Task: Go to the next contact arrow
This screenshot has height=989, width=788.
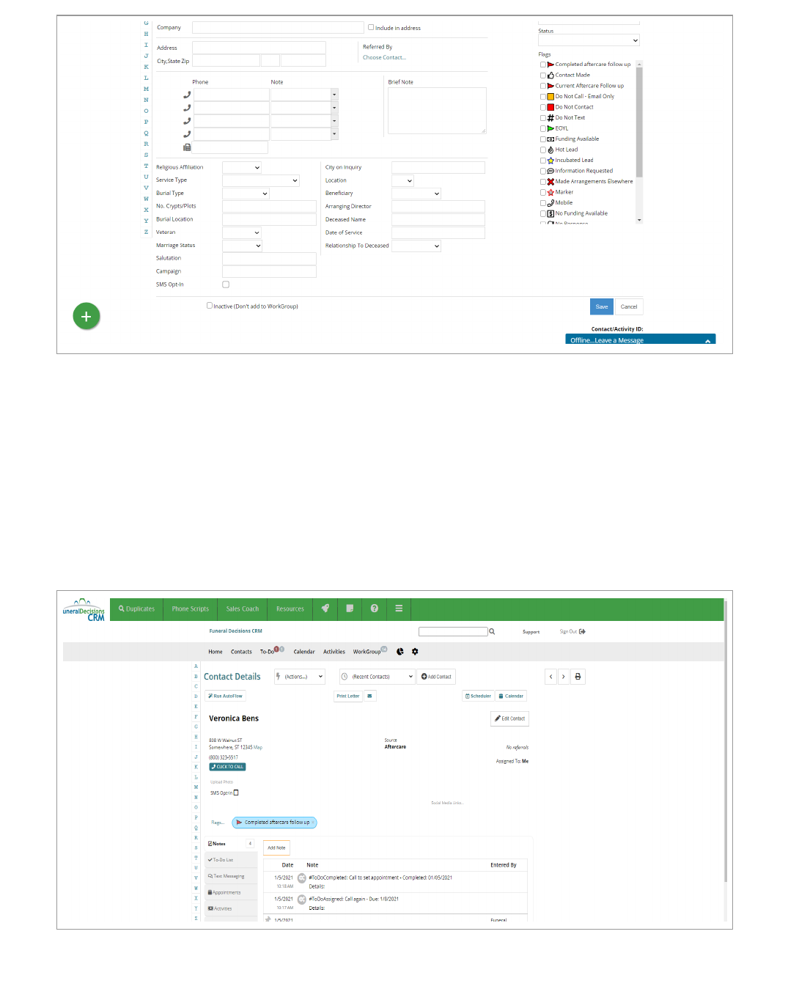Action: (x=564, y=677)
